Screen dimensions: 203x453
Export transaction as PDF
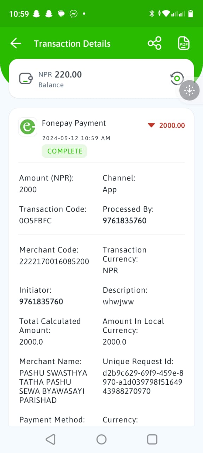pyautogui.click(x=184, y=43)
